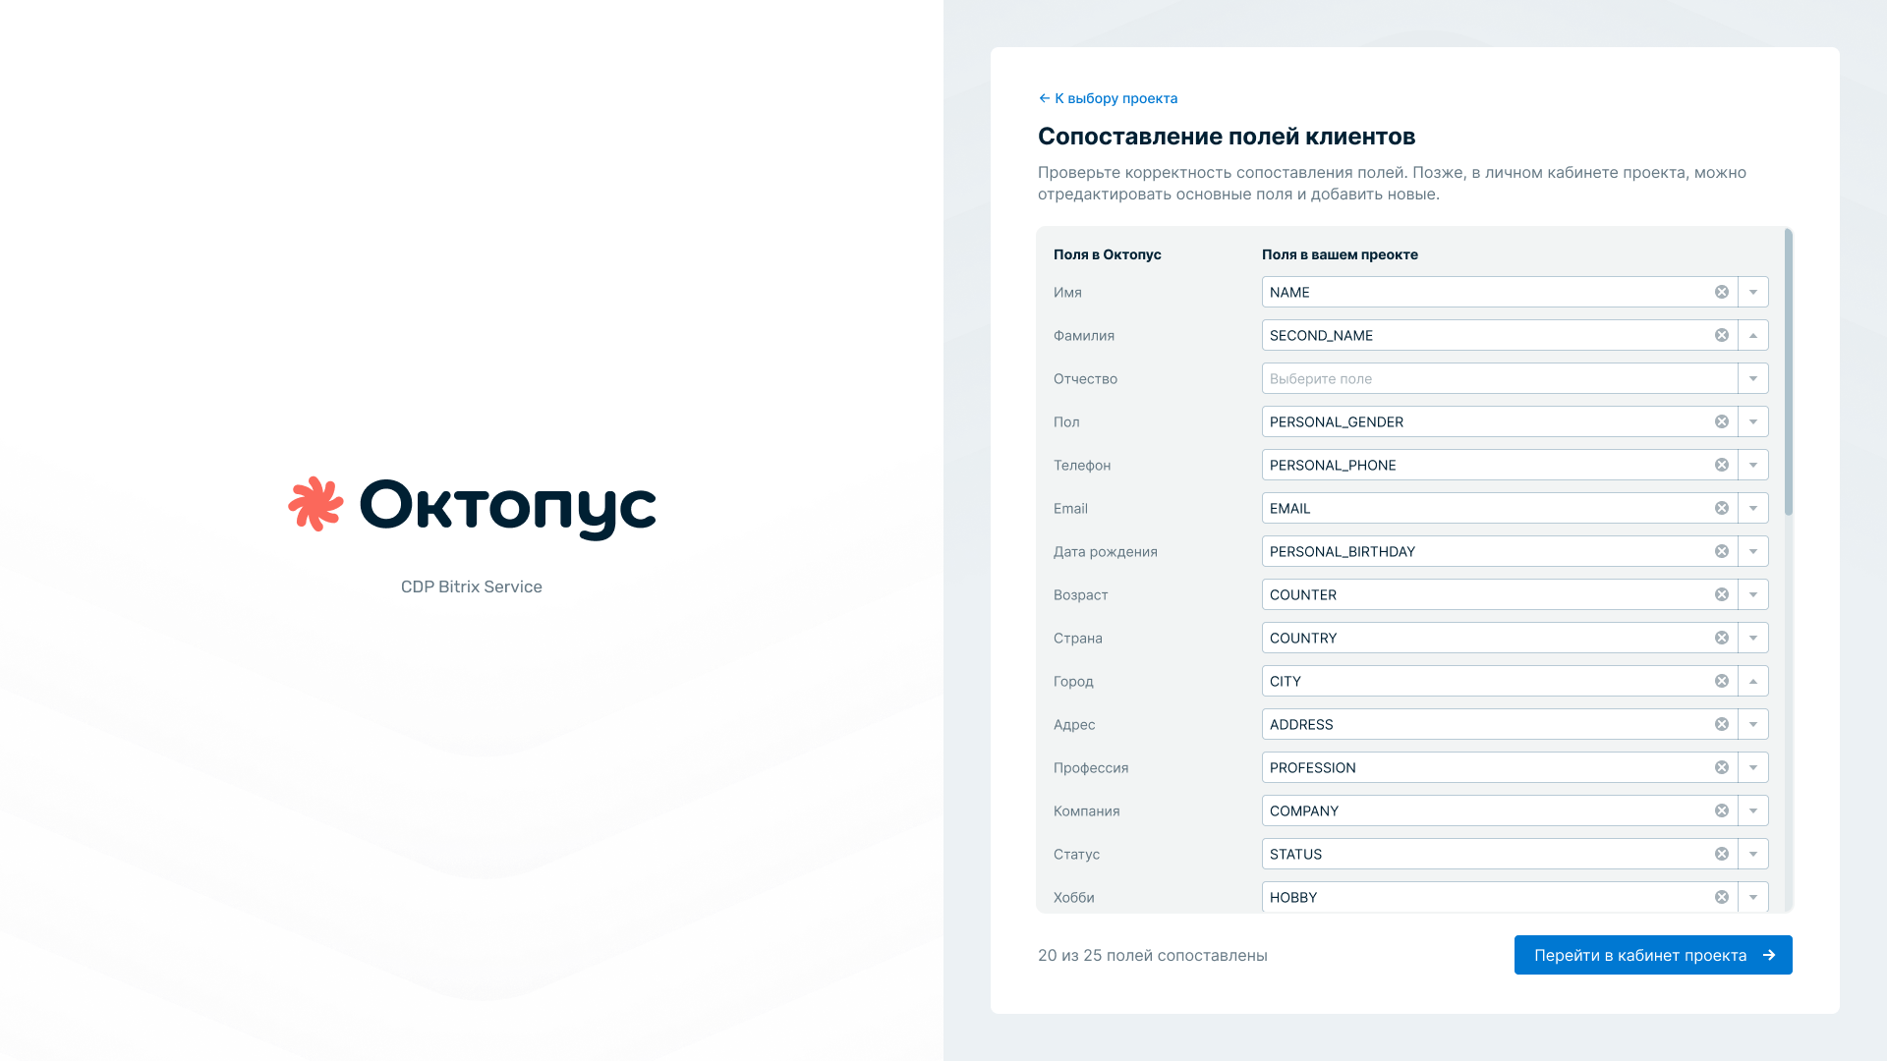Click the 'Профессия' row label
The image size is (1887, 1061).
click(x=1091, y=767)
